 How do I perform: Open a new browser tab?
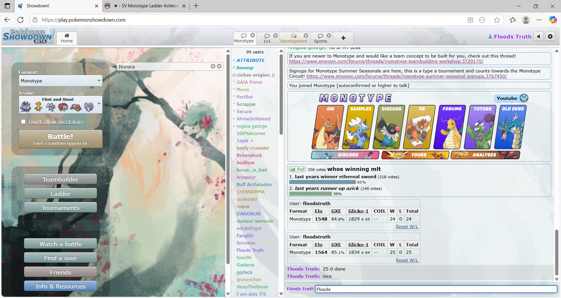196,6
